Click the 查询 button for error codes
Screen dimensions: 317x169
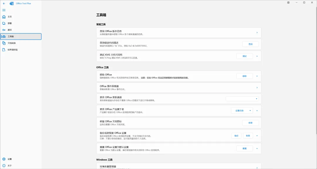(x=250, y=44)
